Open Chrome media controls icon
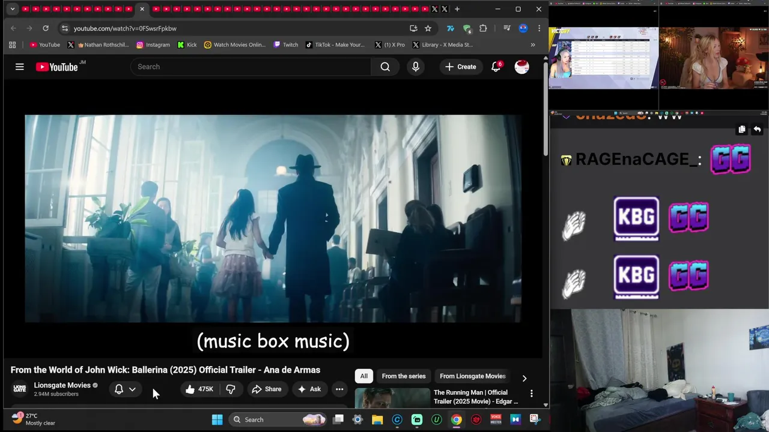This screenshot has height=432, width=769. (x=507, y=28)
